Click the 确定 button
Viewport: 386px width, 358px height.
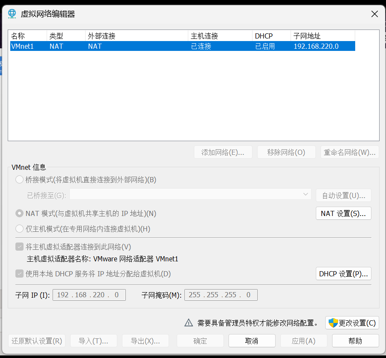(200, 341)
